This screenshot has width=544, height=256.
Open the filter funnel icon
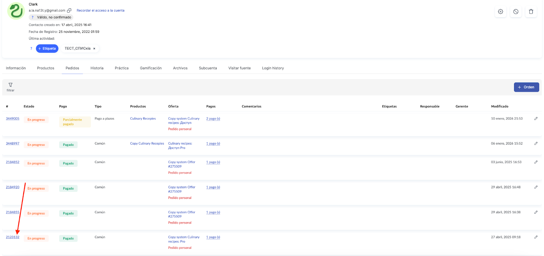tap(11, 85)
